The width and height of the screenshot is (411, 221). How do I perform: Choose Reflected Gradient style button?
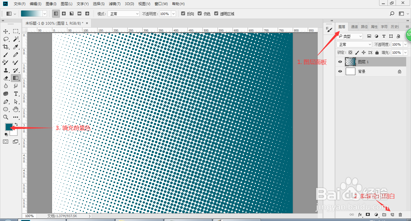pos(79,14)
